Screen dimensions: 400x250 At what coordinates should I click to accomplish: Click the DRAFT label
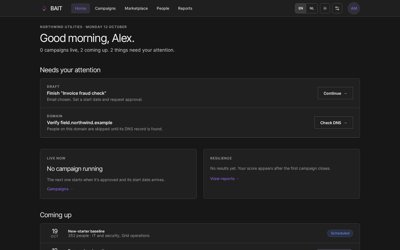pyautogui.click(x=53, y=87)
